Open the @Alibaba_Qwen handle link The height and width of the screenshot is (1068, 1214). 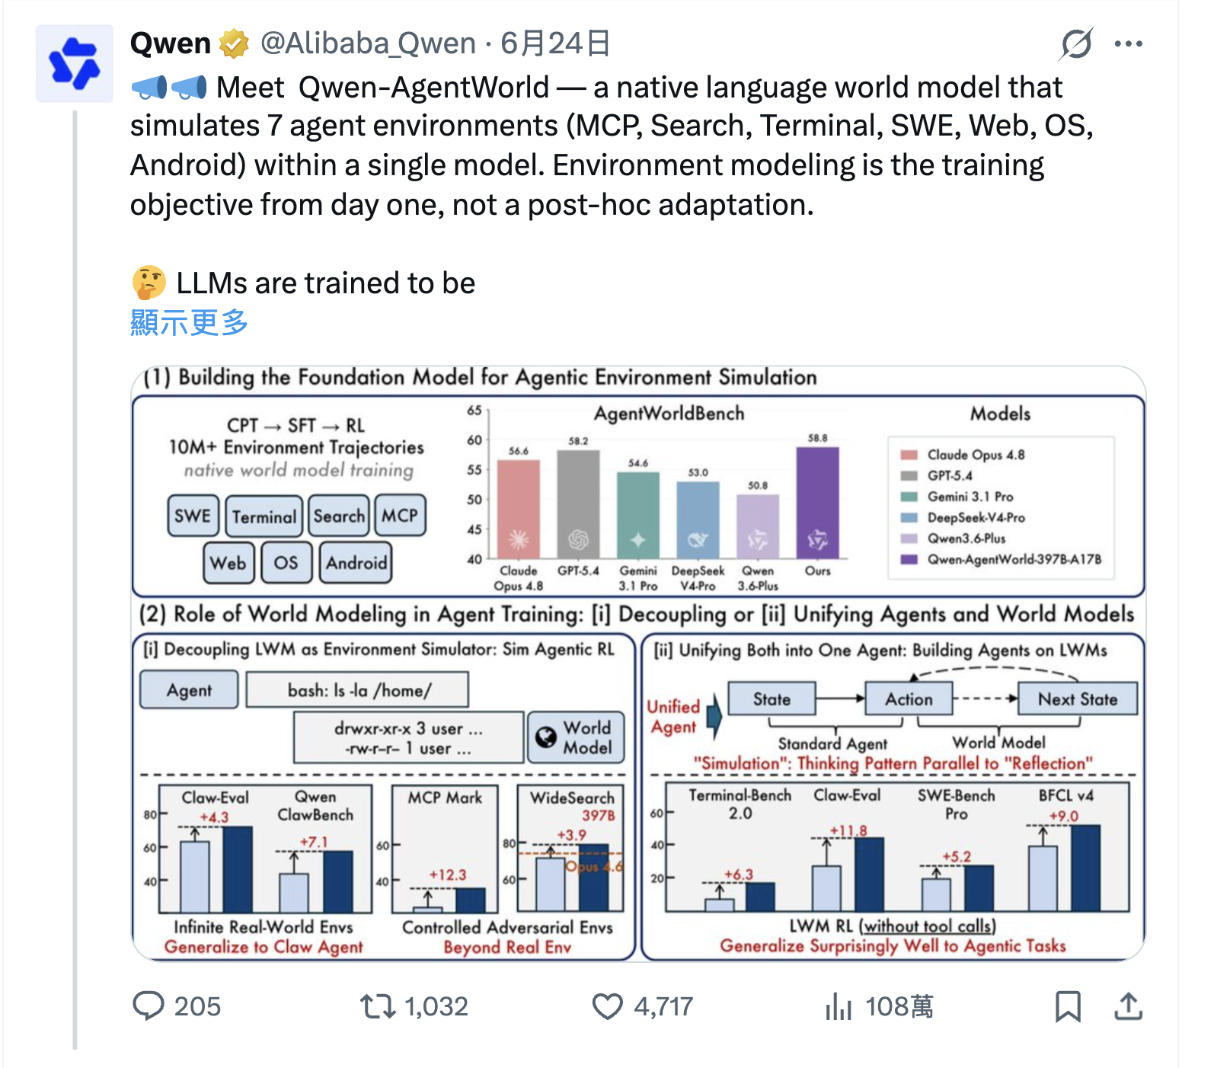pyautogui.click(x=368, y=44)
